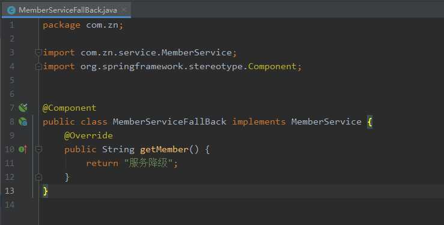This screenshot has width=444, height=225.
Task: Click 'Component' in the stereotype import
Action: tap(272, 67)
